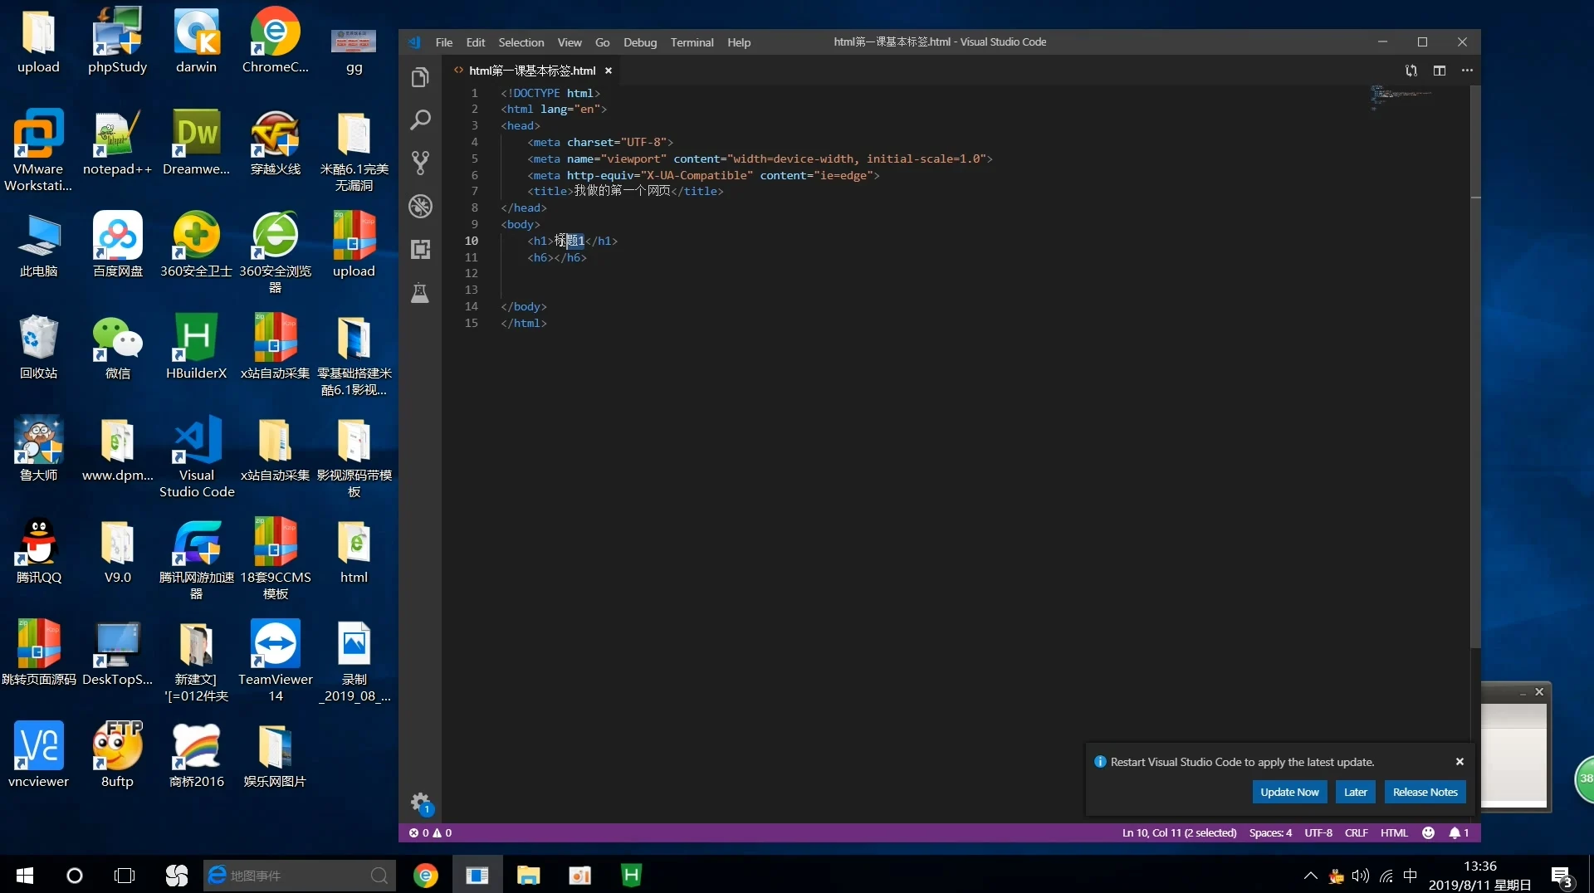The width and height of the screenshot is (1594, 893).
Task: Open the Test flask view icon
Action: coord(420,292)
